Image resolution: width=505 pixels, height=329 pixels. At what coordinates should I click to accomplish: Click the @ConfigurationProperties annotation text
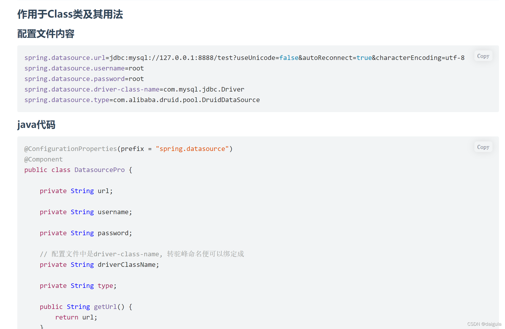[x=70, y=149]
